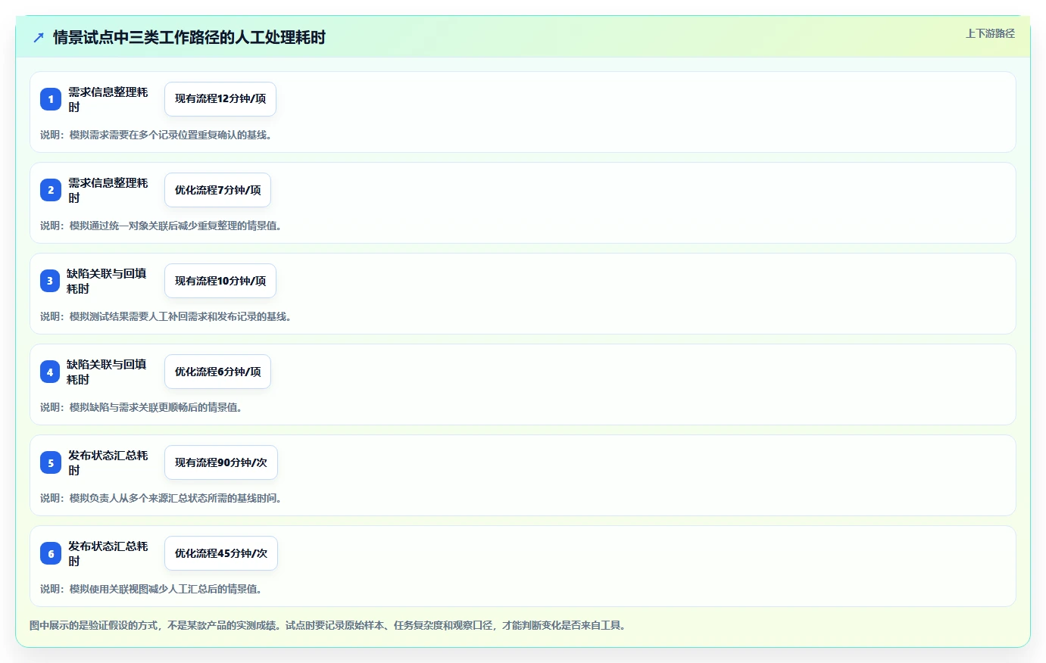The image size is (1046, 663).
Task: Click the number 6 badge
Action: pyautogui.click(x=51, y=553)
